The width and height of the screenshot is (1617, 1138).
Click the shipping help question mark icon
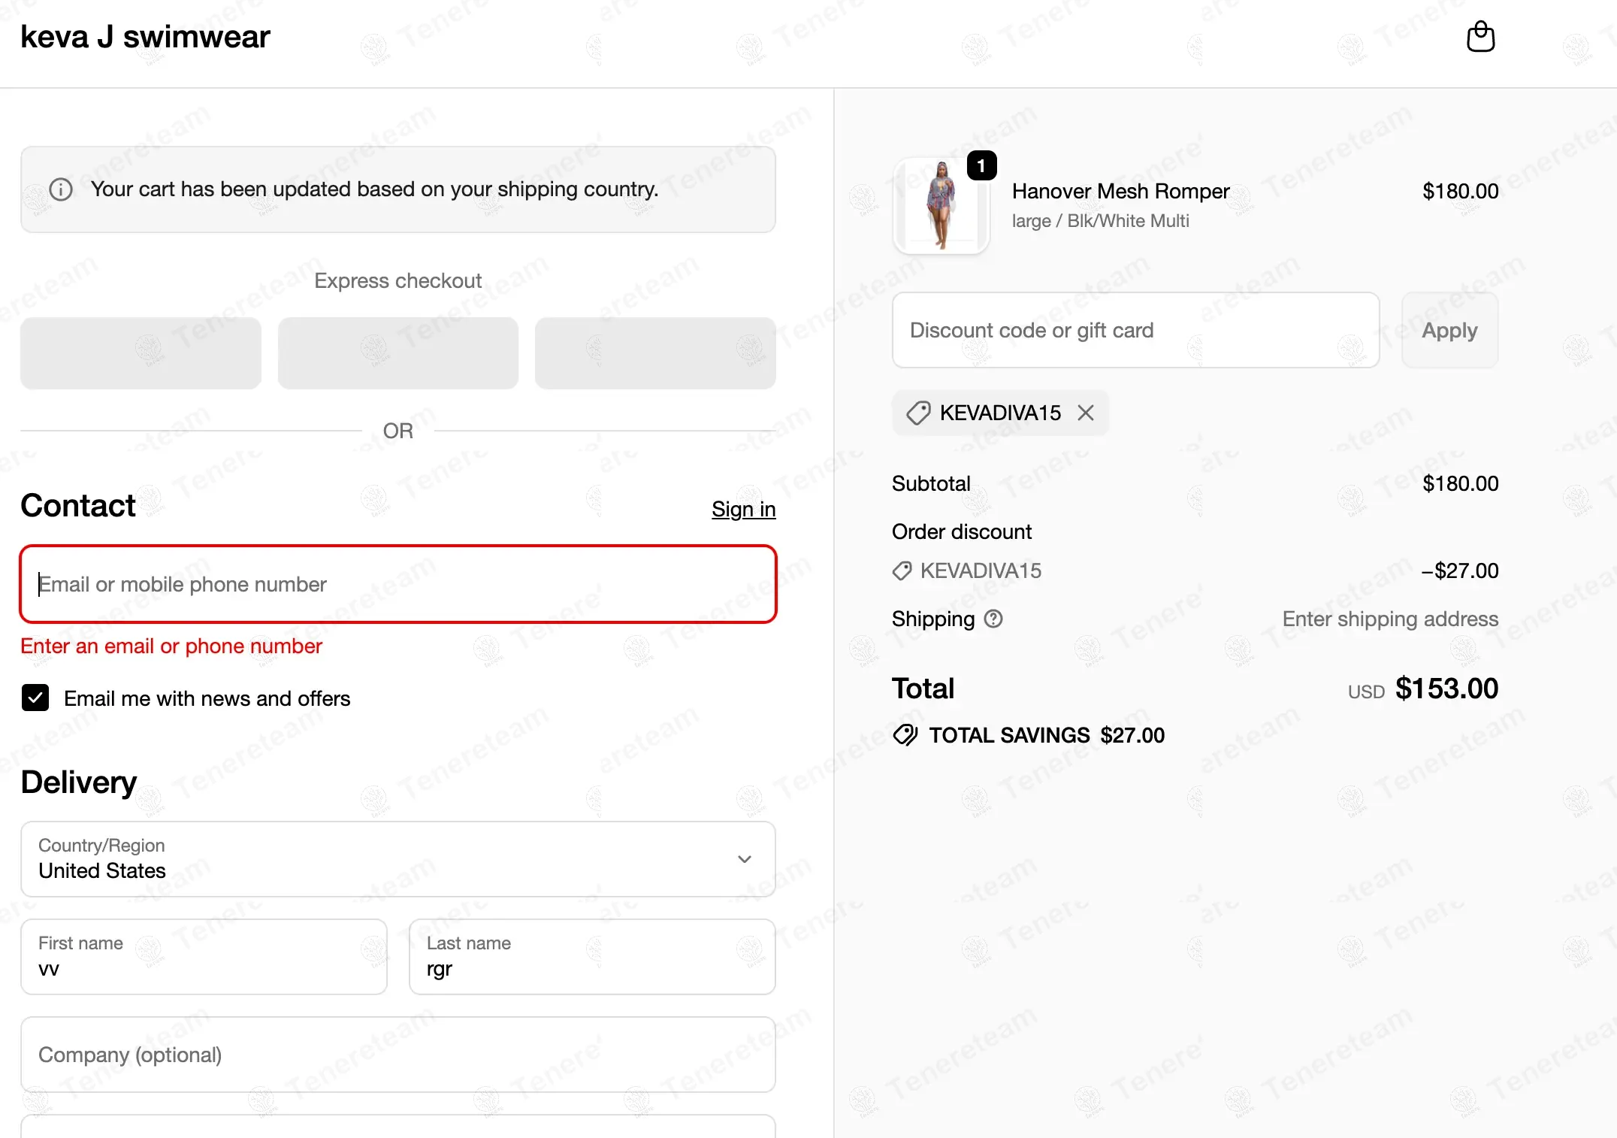point(993,619)
